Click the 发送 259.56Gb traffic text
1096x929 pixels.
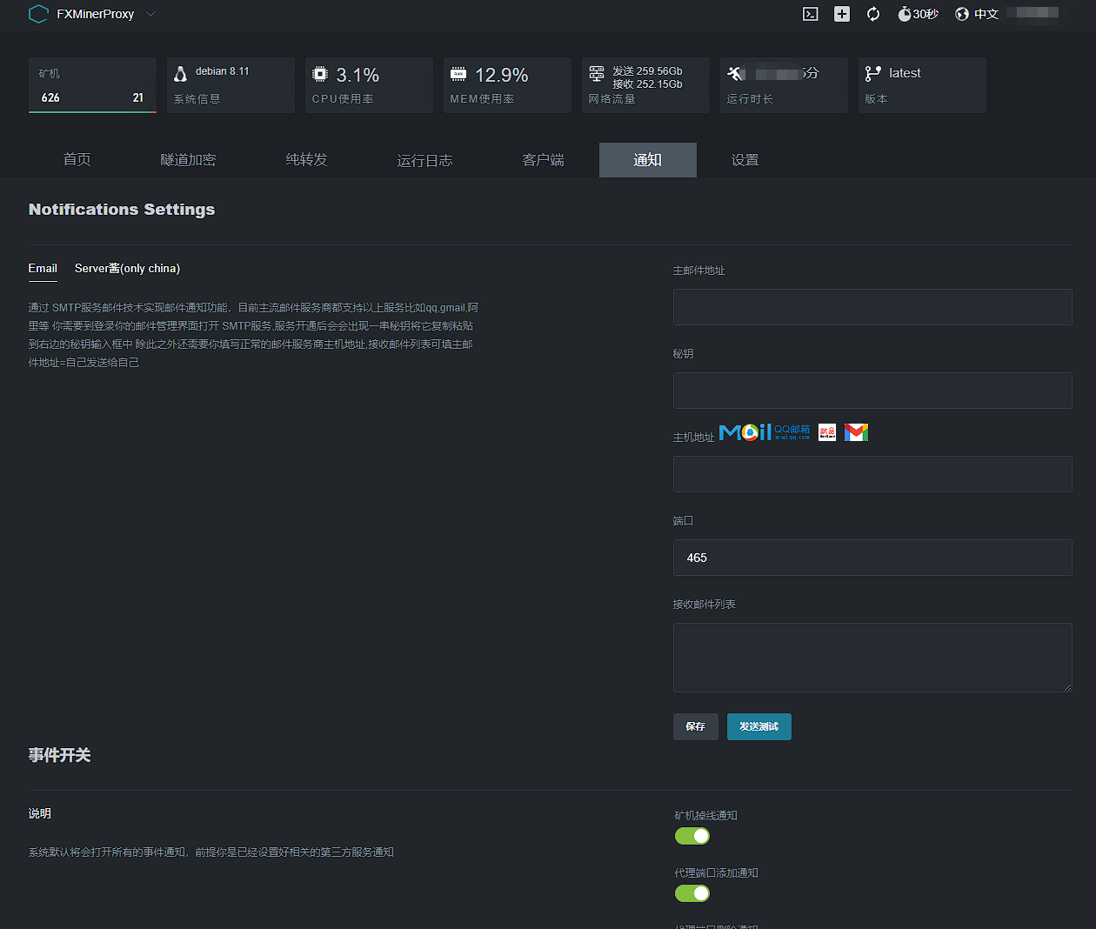[x=647, y=71]
